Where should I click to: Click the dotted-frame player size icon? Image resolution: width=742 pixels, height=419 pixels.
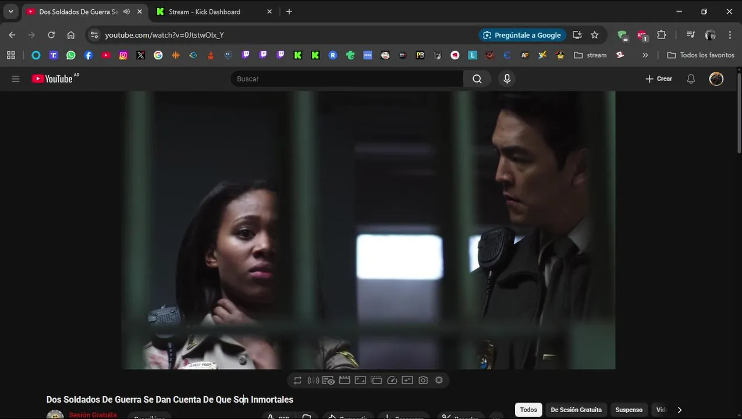click(376, 381)
